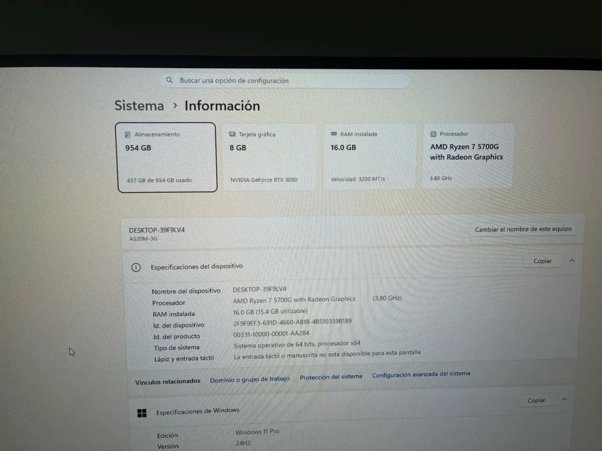602x451 pixels.
Task: Select the RAM instalada 16.0 GB card
Action: [x=370, y=156]
